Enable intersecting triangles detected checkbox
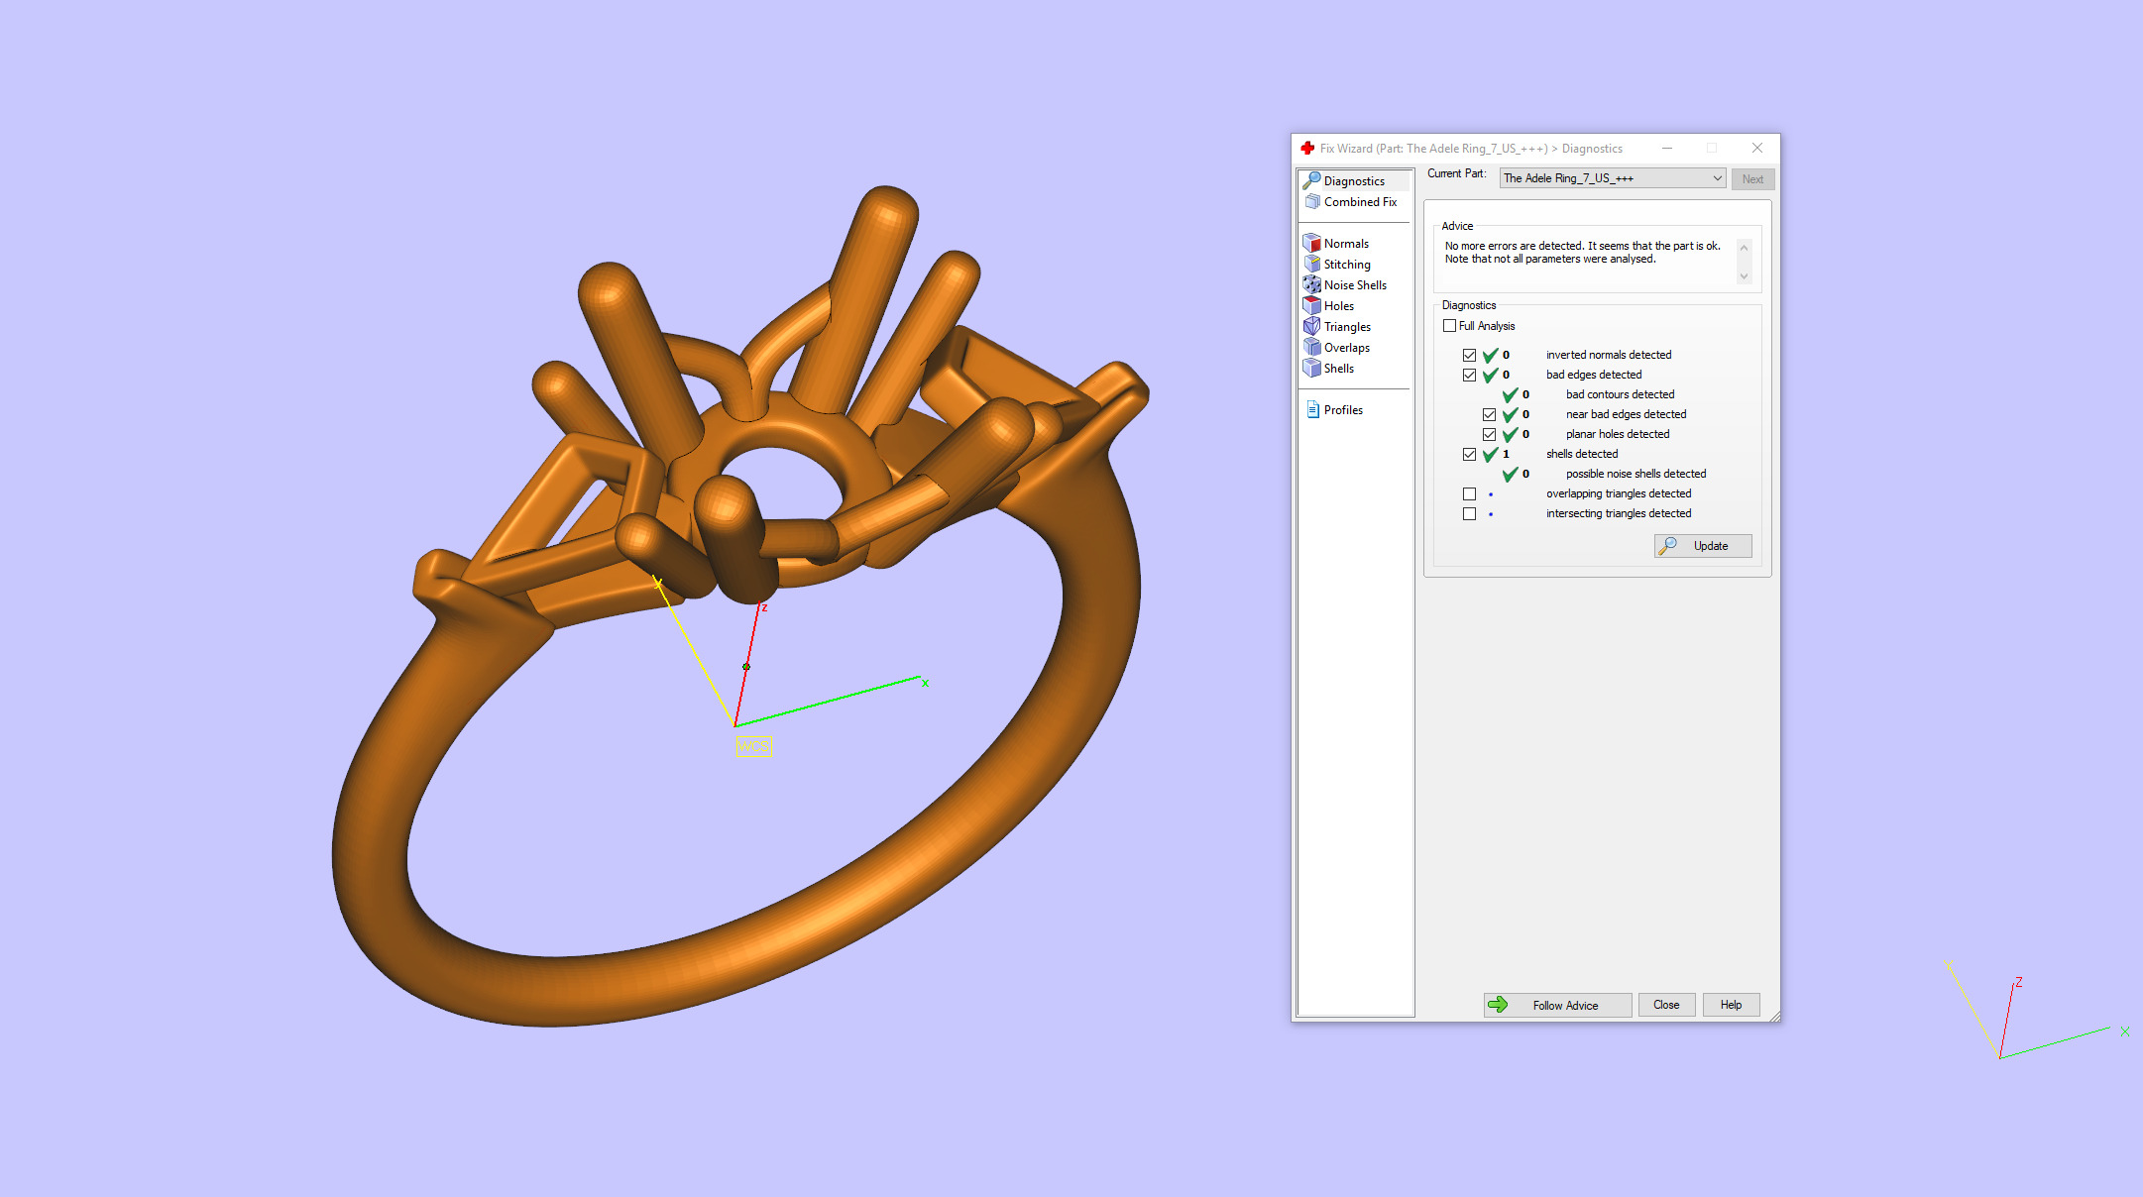2143x1197 pixels. [x=1469, y=513]
